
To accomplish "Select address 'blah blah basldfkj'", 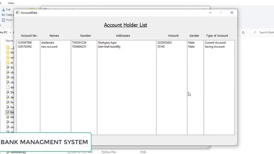I will (x=109, y=47).
